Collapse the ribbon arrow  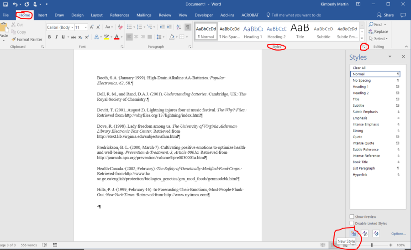(x=406, y=47)
